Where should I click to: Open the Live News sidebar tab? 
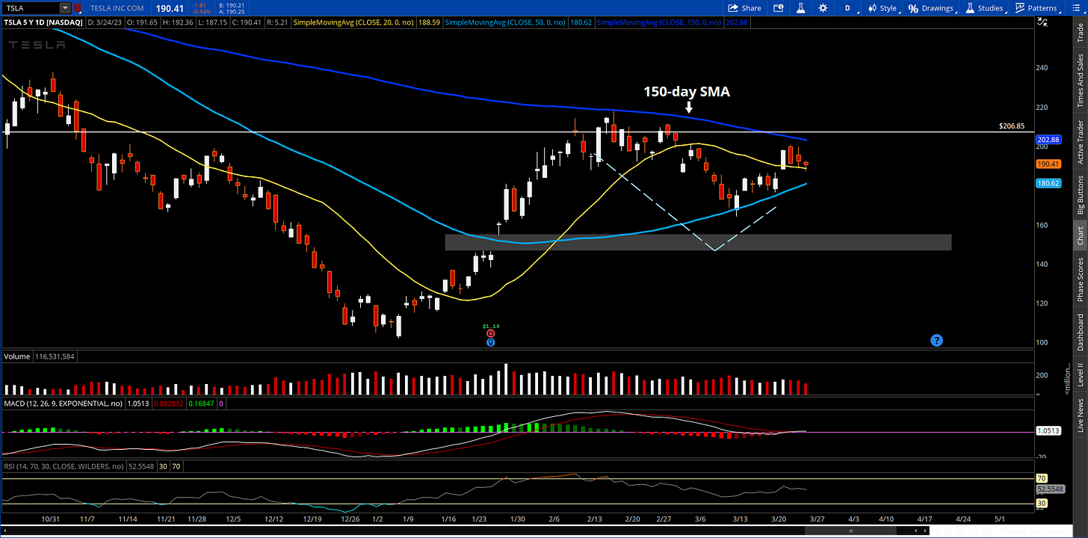(1080, 415)
